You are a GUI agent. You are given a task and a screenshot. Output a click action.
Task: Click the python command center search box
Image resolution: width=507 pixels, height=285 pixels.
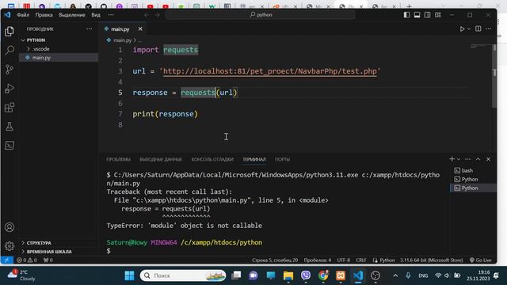click(261, 15)
